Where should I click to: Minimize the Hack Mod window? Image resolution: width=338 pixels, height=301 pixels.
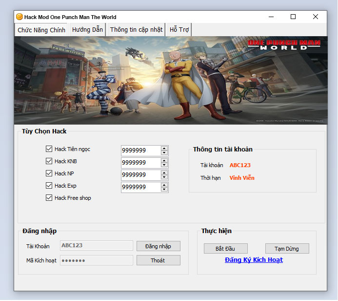[271, 17]
